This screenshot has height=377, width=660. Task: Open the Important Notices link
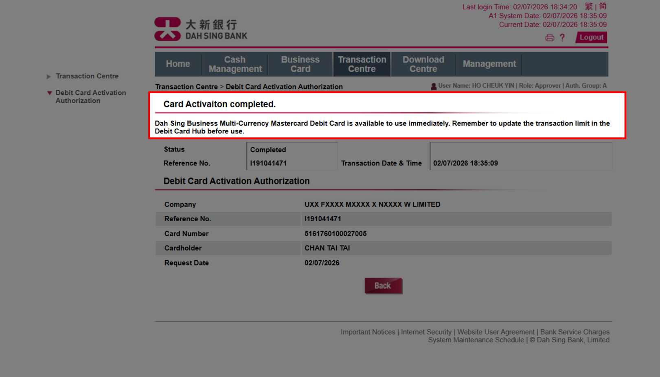pos(368,332)
